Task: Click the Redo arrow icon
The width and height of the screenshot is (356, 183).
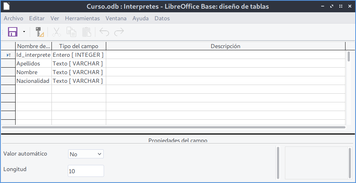Action: (x=119, y=32)
